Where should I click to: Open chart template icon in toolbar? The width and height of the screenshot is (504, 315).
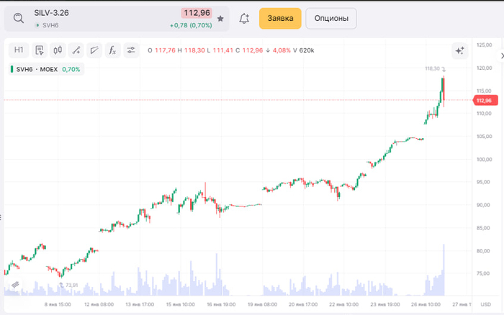tap(39, 50)
